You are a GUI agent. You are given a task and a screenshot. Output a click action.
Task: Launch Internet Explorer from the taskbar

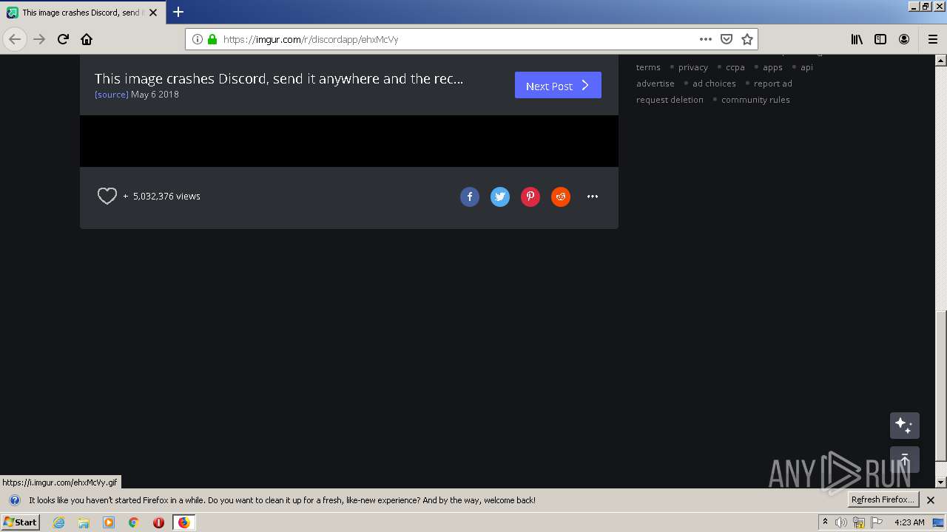[x=58, y=522]
